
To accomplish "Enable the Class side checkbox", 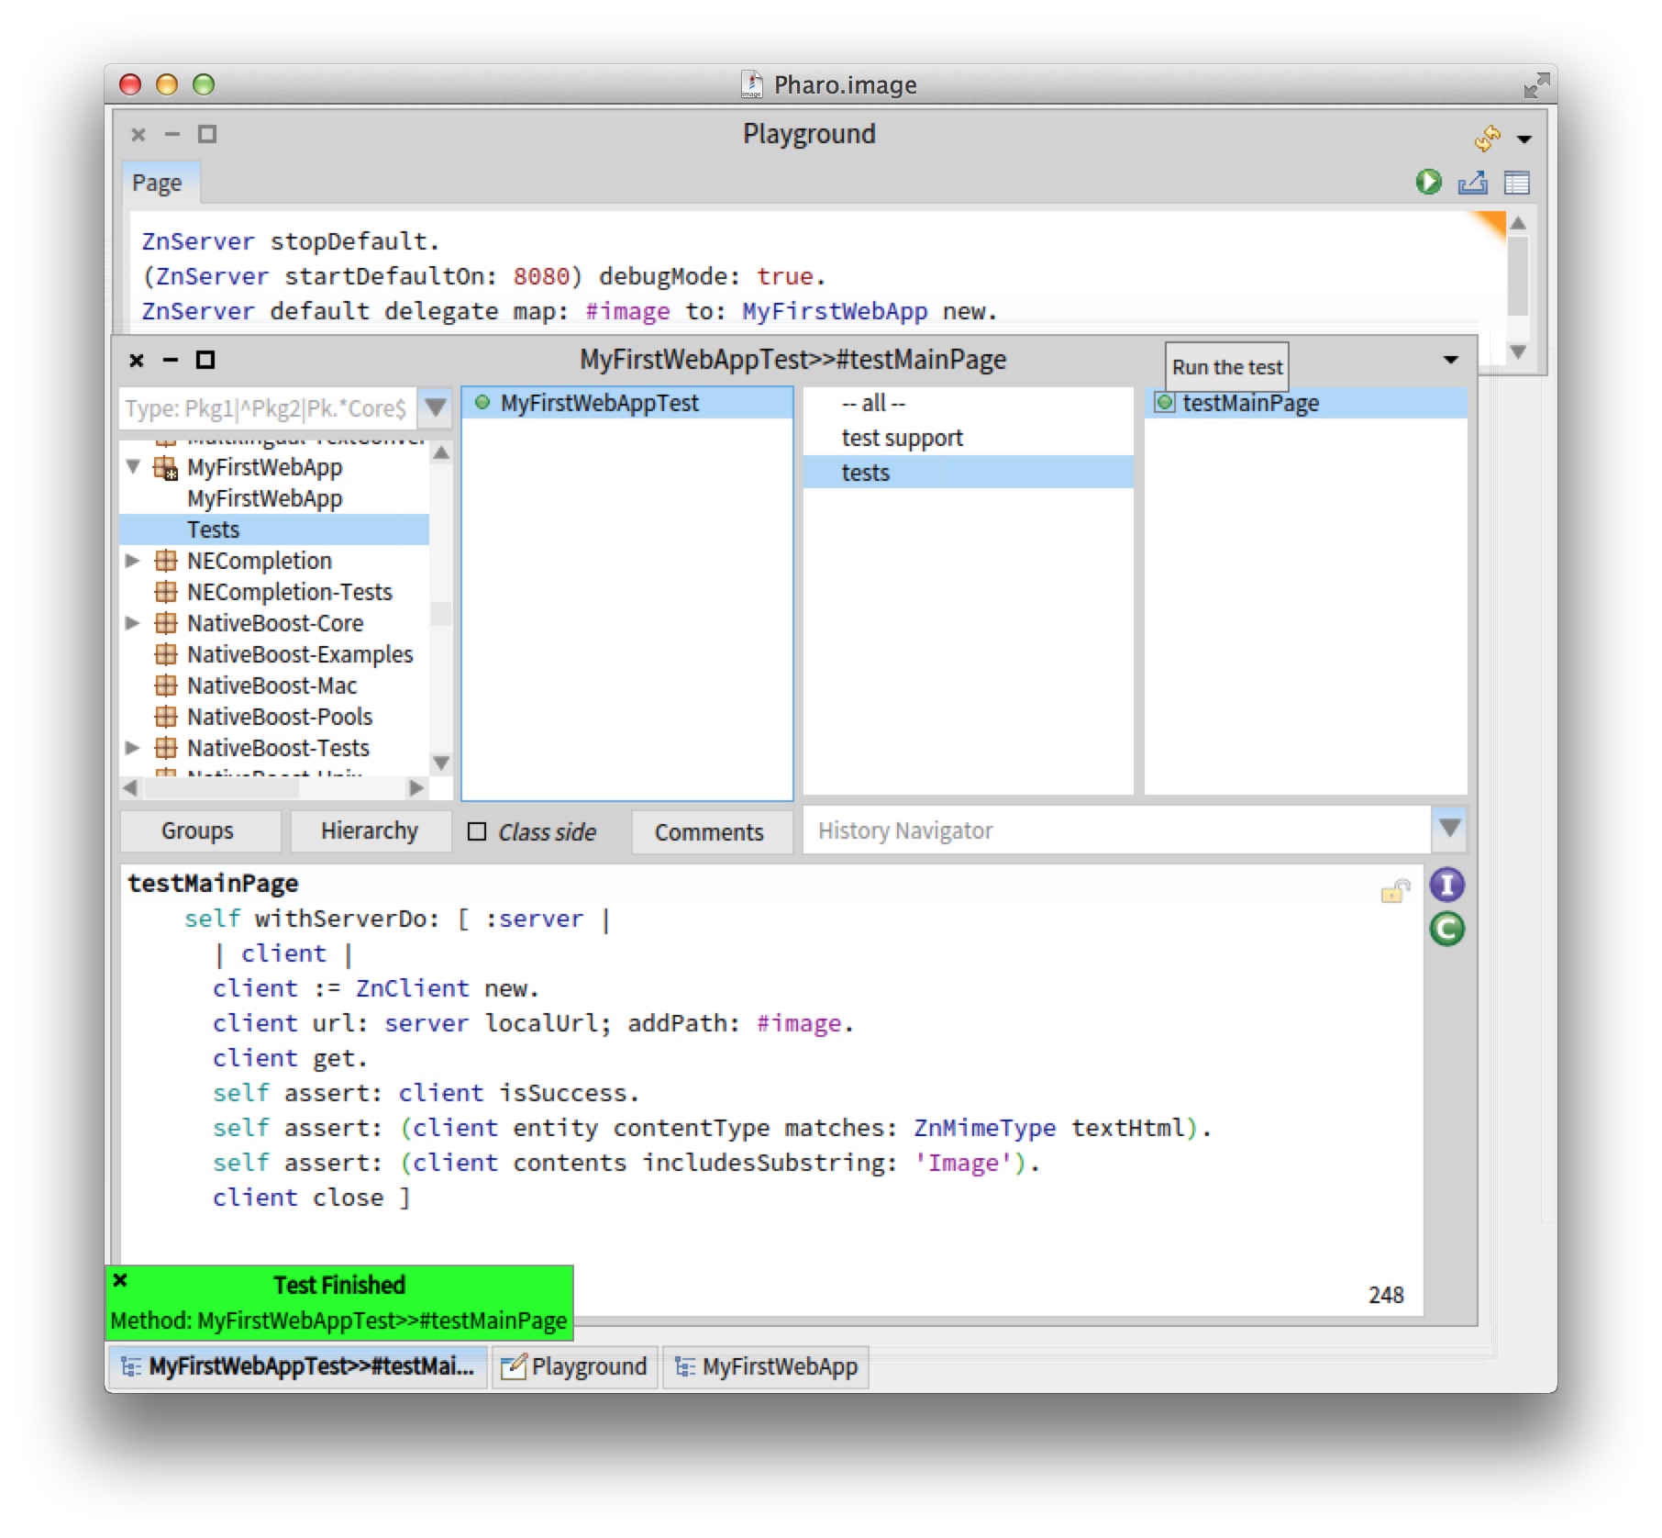I will [x=477, y=831].
